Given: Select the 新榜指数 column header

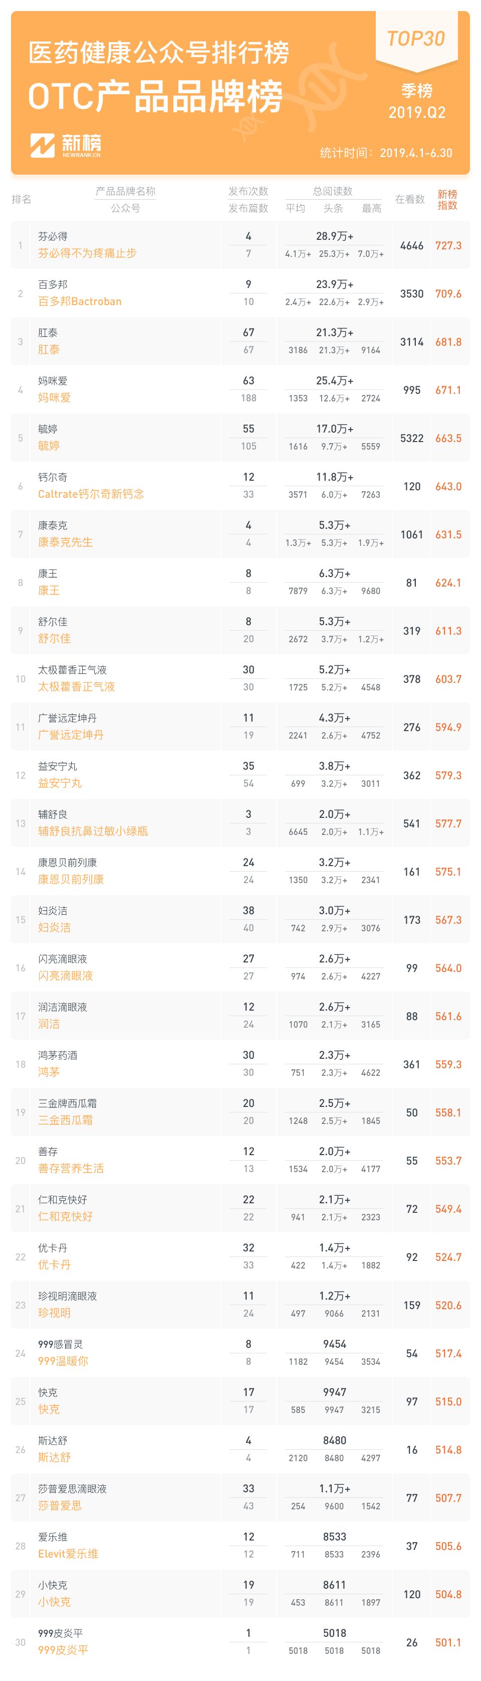Looking at the screenshot, I should [447, 200].
